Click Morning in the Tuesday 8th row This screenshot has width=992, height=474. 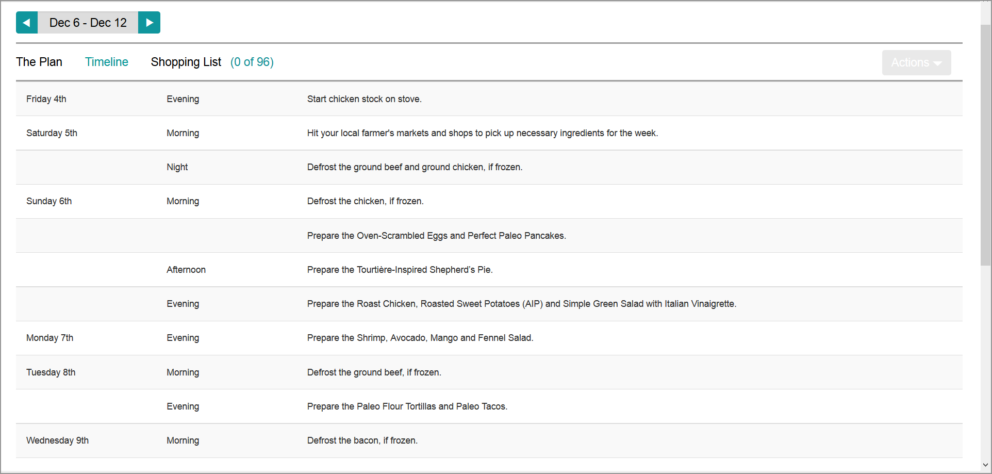183,372
